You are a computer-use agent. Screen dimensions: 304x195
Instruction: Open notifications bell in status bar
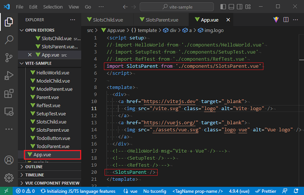[x=296, y=191]
